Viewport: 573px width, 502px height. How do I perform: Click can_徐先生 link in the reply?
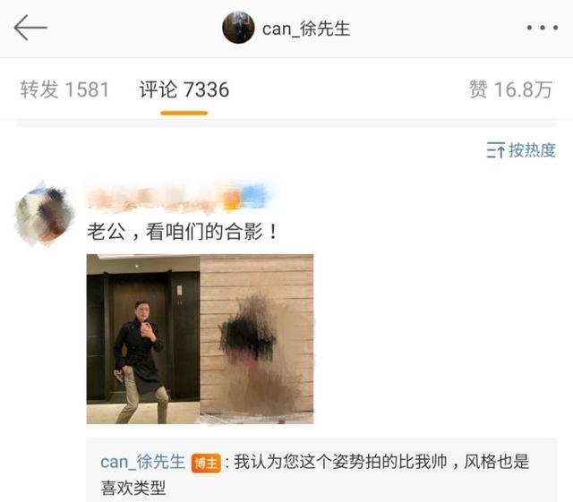pos(142,462)
